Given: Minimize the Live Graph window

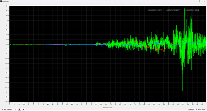Looking at the screenshot, I should coord(194,1).
